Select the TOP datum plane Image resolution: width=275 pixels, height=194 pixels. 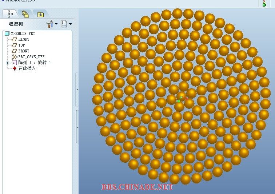click(x=21, y=45)
